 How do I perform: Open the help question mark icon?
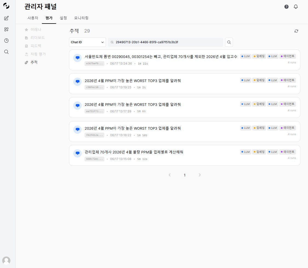click(x=286, y=7)
